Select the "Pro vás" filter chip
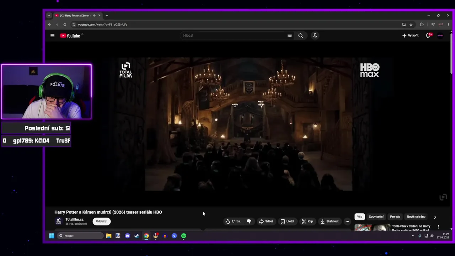 pyautogui.click(x=395, y=217)
